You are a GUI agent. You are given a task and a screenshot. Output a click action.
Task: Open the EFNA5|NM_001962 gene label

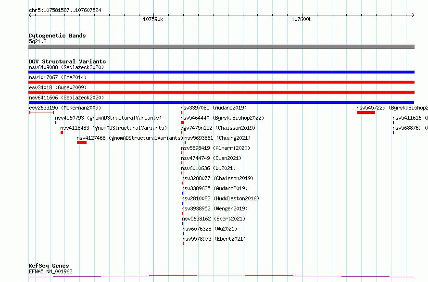pyautogui.click(x=51, y=271)
